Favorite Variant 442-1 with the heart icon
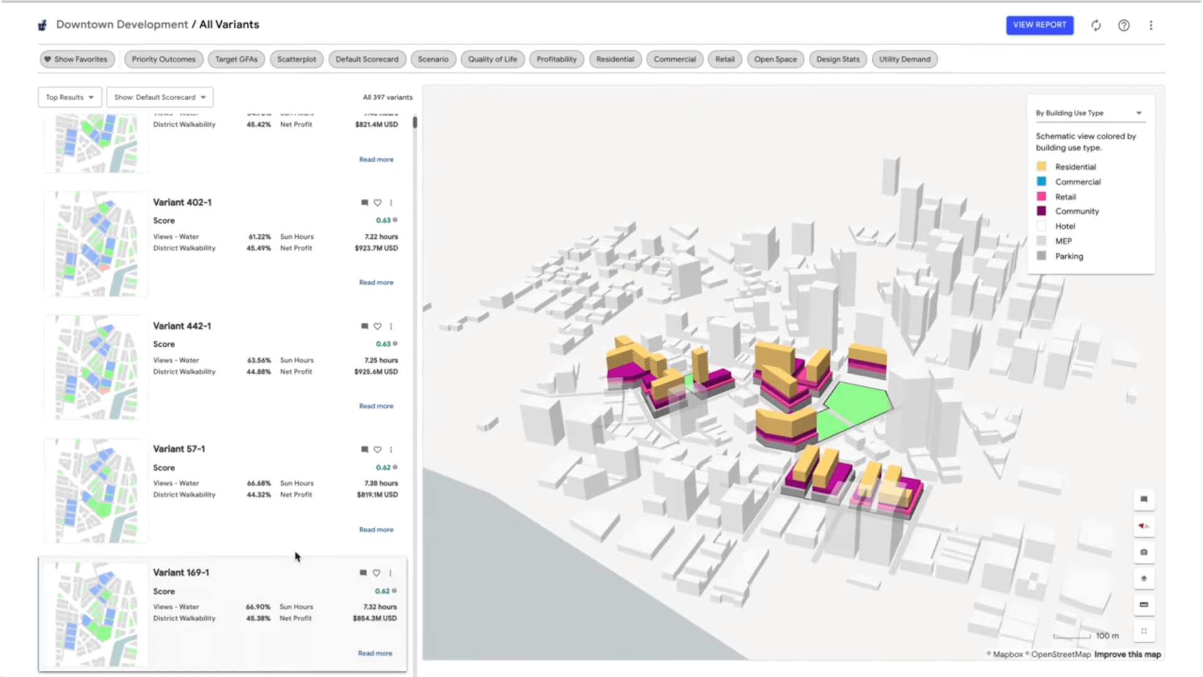This screenshot has width=1203, height=677. coord(377,326)
